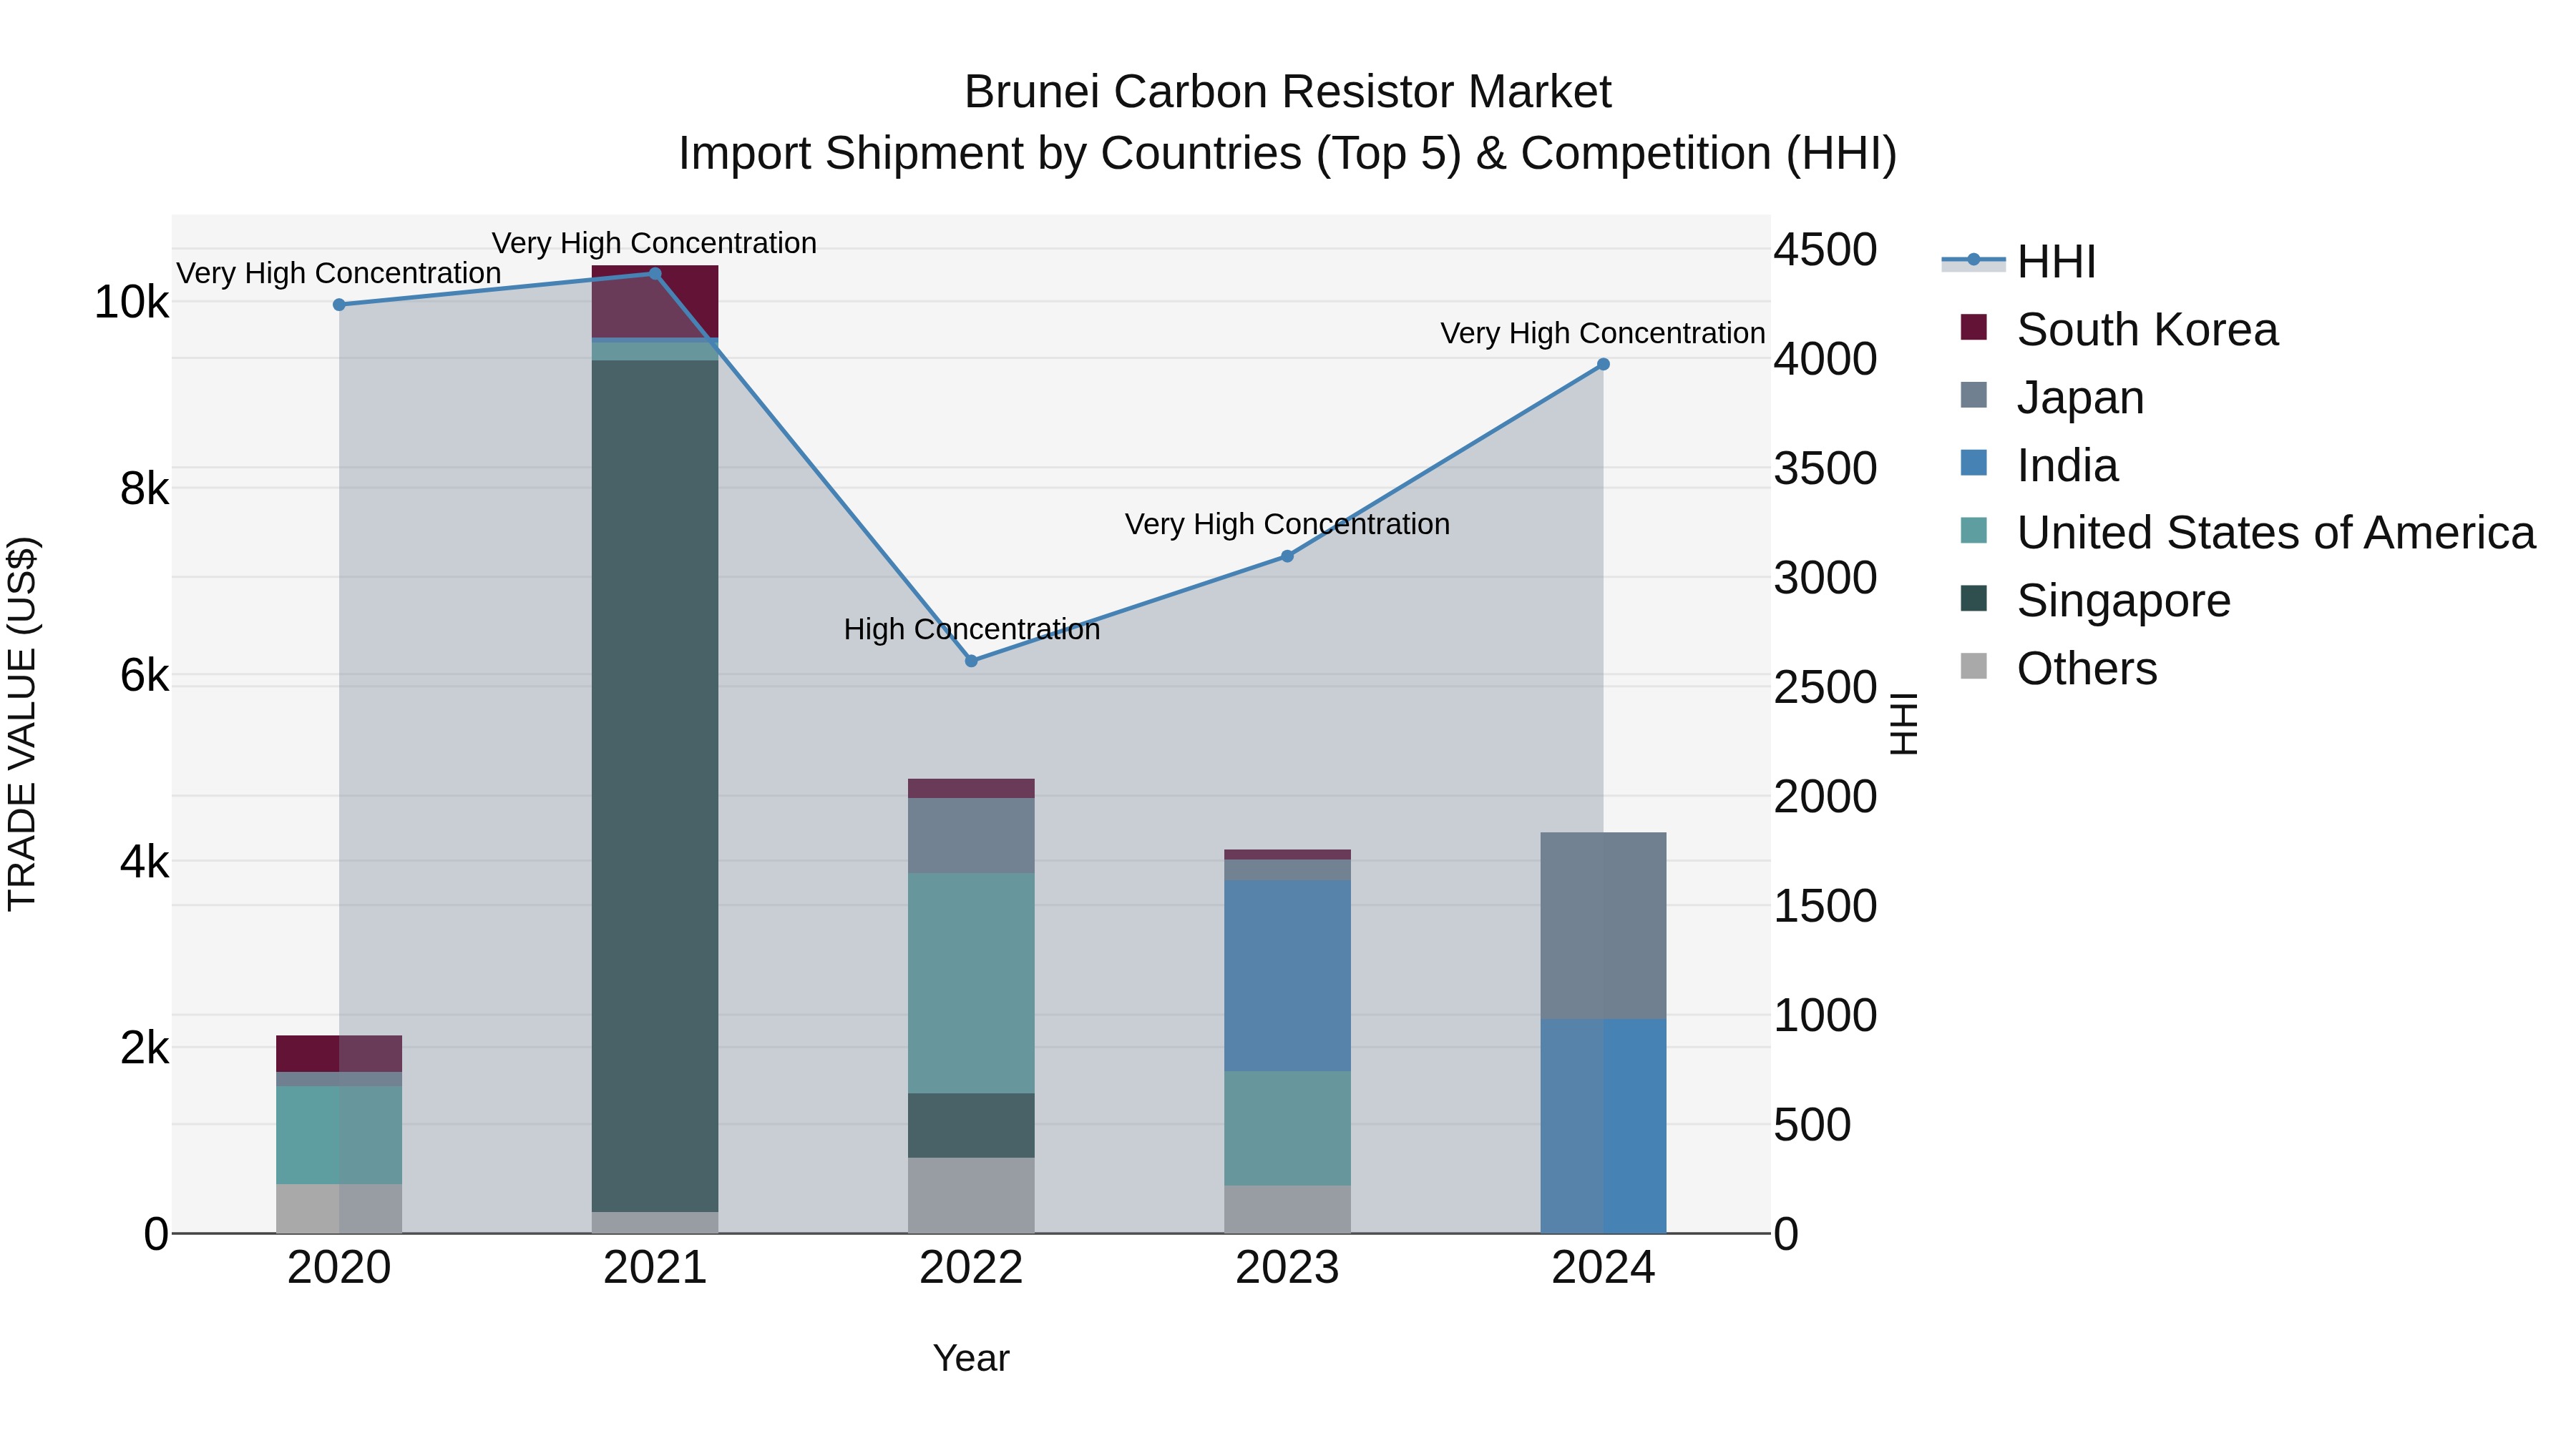This screenshot has height=1448, width=2576.
Task: Click the Others segment of 2023 bar
Action: [1287, 1210]
